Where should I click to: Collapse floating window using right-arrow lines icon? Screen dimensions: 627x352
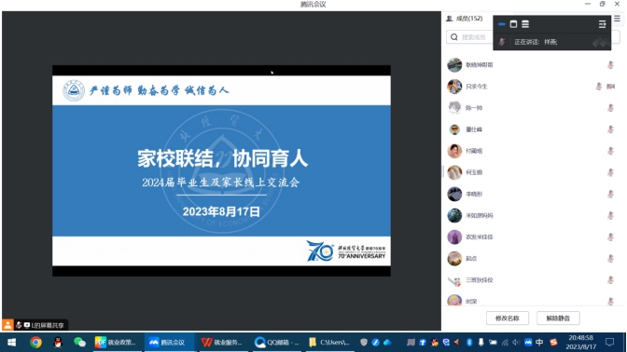click(602, 24)
